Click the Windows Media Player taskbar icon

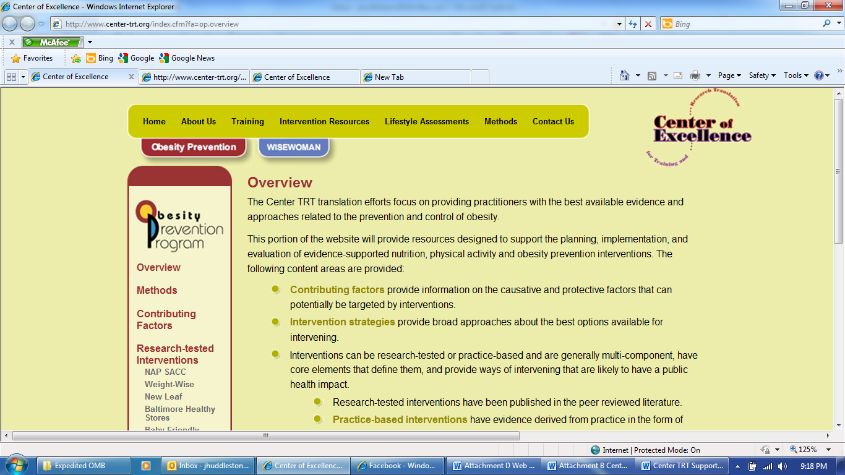(146, 466)
